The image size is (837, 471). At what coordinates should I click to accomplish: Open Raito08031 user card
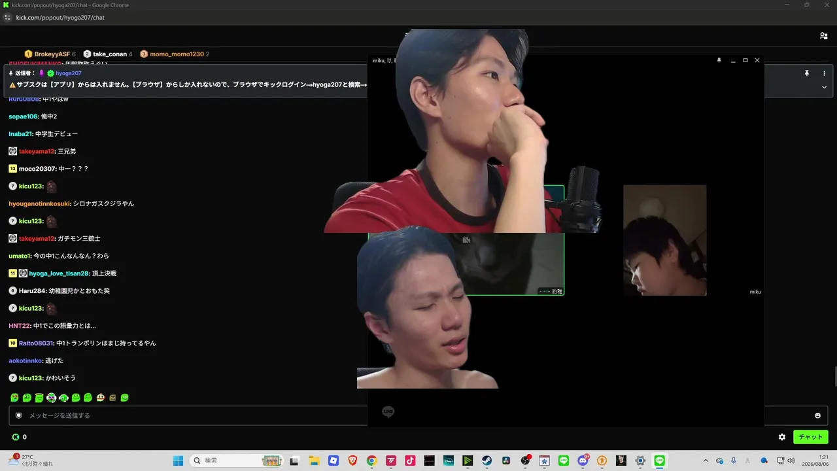36,343
